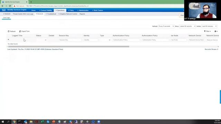Click the Identity filter field
Viewport: 221px width, 124px height.
pos(90,40)
